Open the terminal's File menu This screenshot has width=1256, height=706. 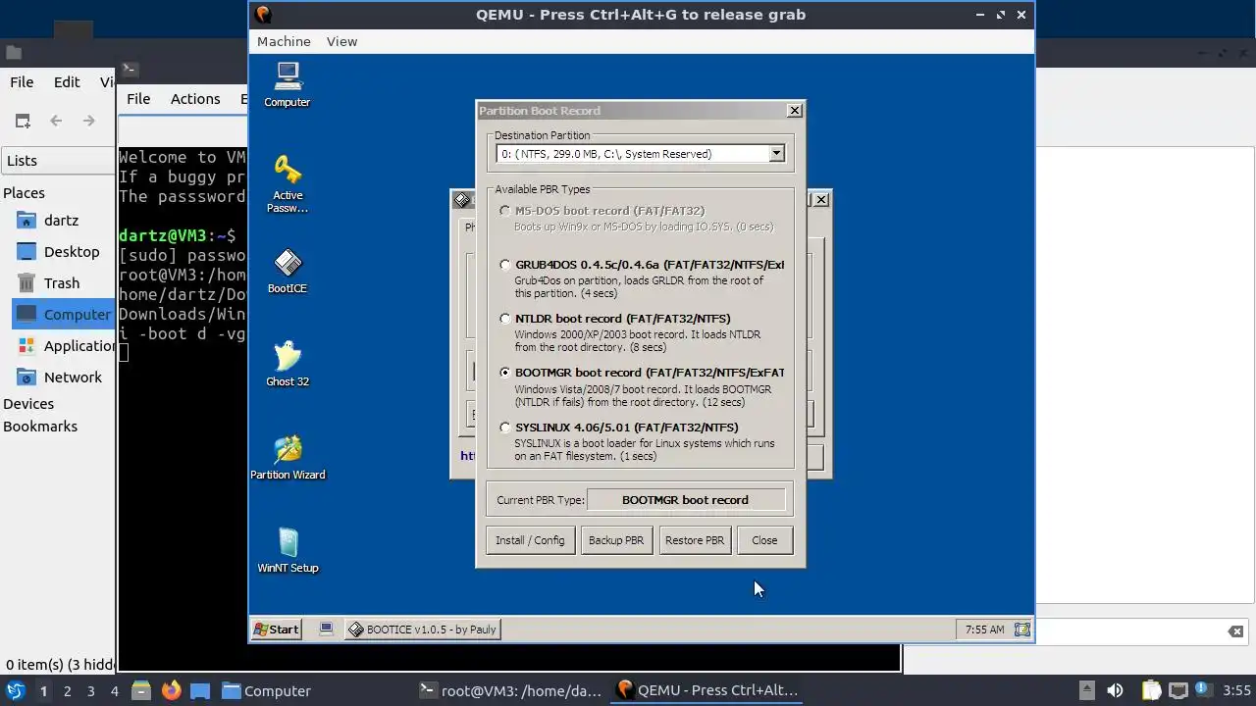[138, 98]
